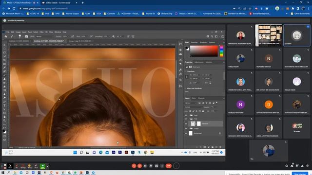Open smoothing options gear icon
This screenshot has height=175, width=312.
tap(114, 36)
